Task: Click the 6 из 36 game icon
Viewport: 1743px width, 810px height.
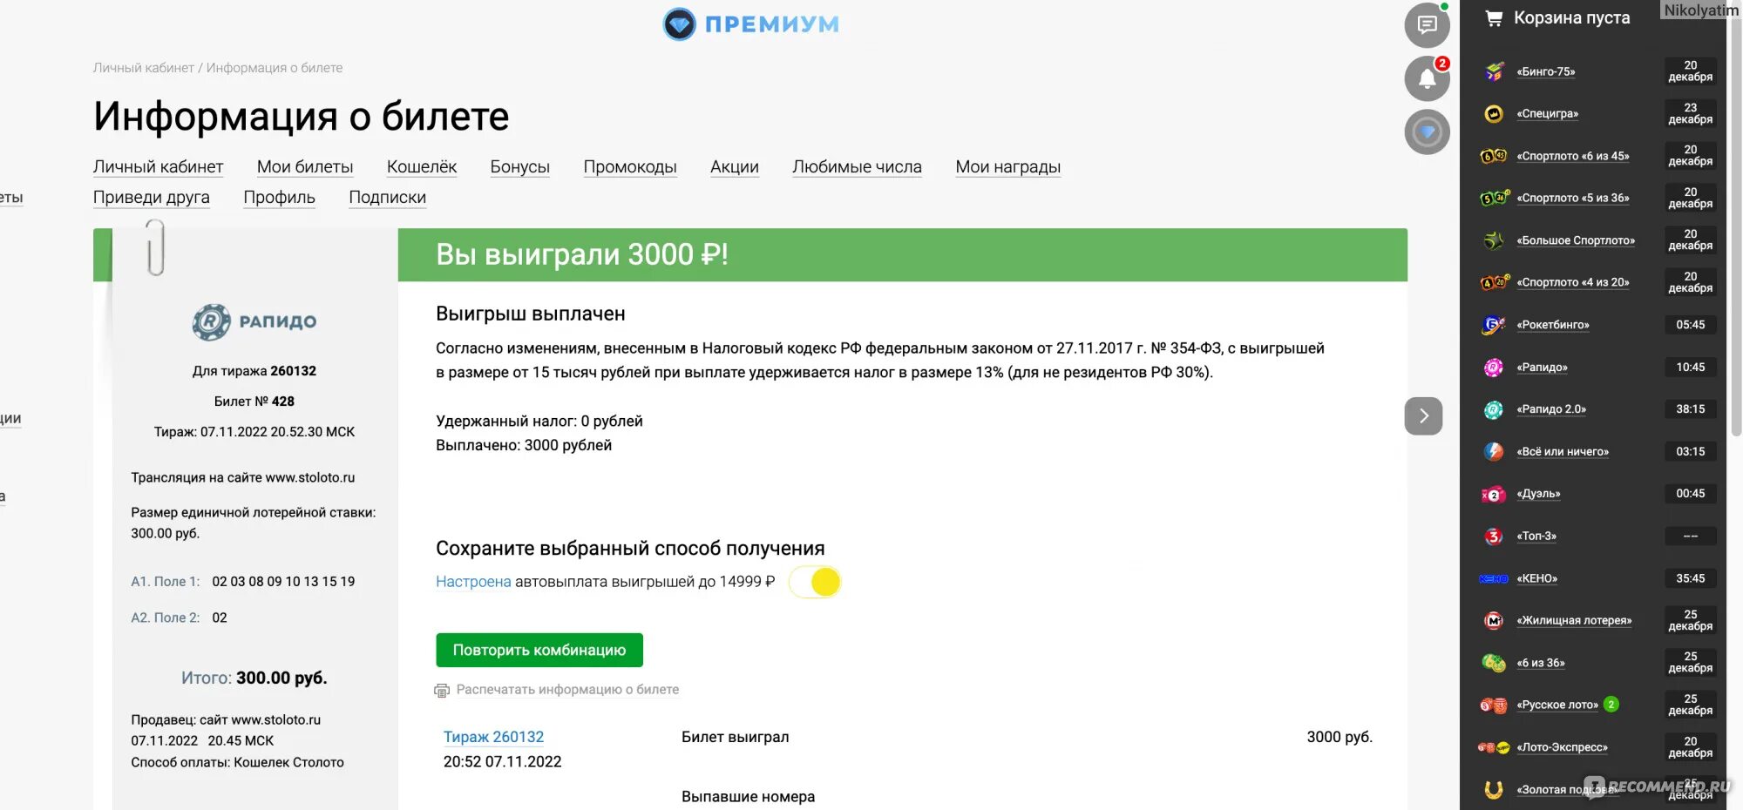Action: [1494, 663]
